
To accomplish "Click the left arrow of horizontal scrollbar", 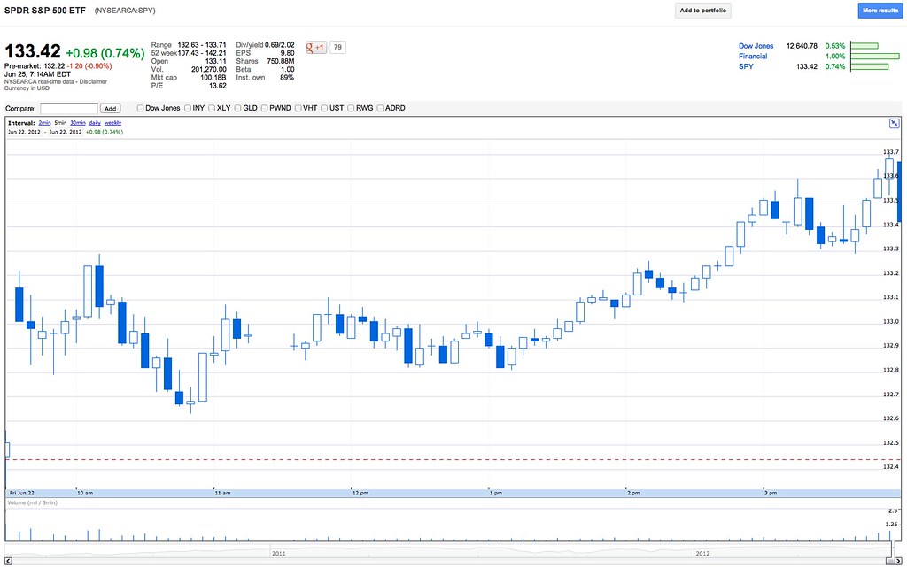I will (x=9, y=561).
